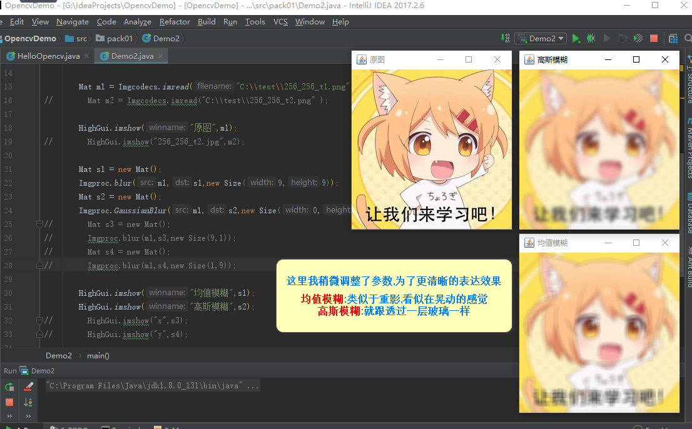692x429 pixels.
Task: Click the 原图 original image preview
Action: [432, 149]
